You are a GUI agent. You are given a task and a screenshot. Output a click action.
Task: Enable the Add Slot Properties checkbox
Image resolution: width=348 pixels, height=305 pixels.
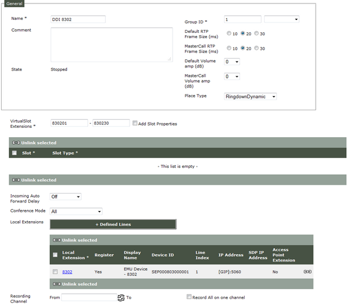tap(135, 123)
